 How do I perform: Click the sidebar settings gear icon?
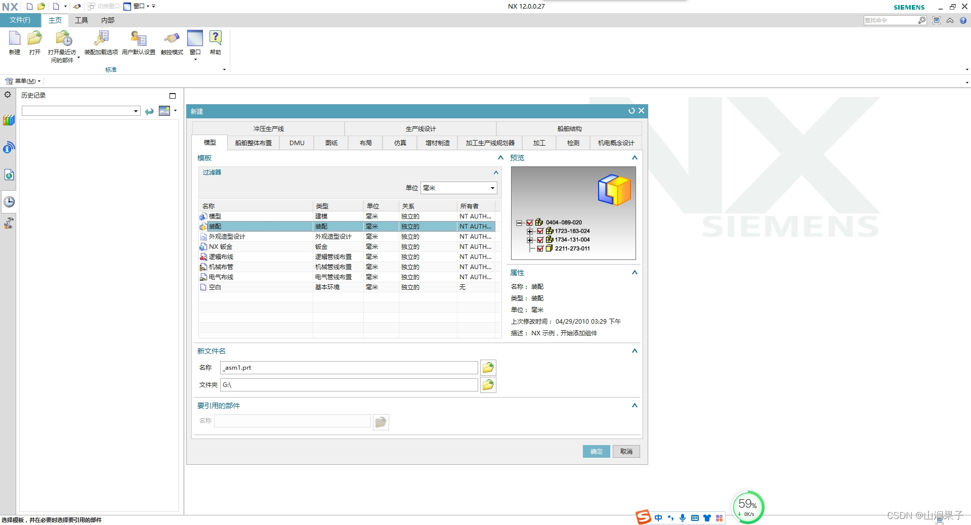(8, 95)
